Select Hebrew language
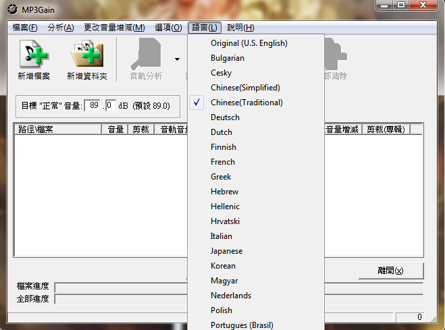This screenshot has height=330, width=445. (256, 192)
